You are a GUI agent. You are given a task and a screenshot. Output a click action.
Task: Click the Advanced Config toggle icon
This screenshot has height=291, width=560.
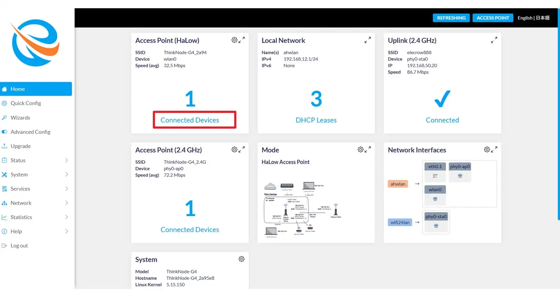pyautogui.click(x=4, y=132)
